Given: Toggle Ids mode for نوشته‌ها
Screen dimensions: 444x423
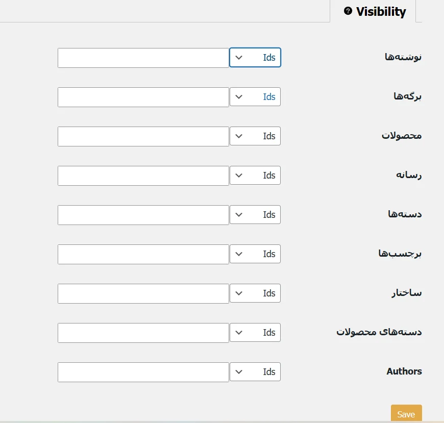Looking at the screenshot, I should coord(269,58).
